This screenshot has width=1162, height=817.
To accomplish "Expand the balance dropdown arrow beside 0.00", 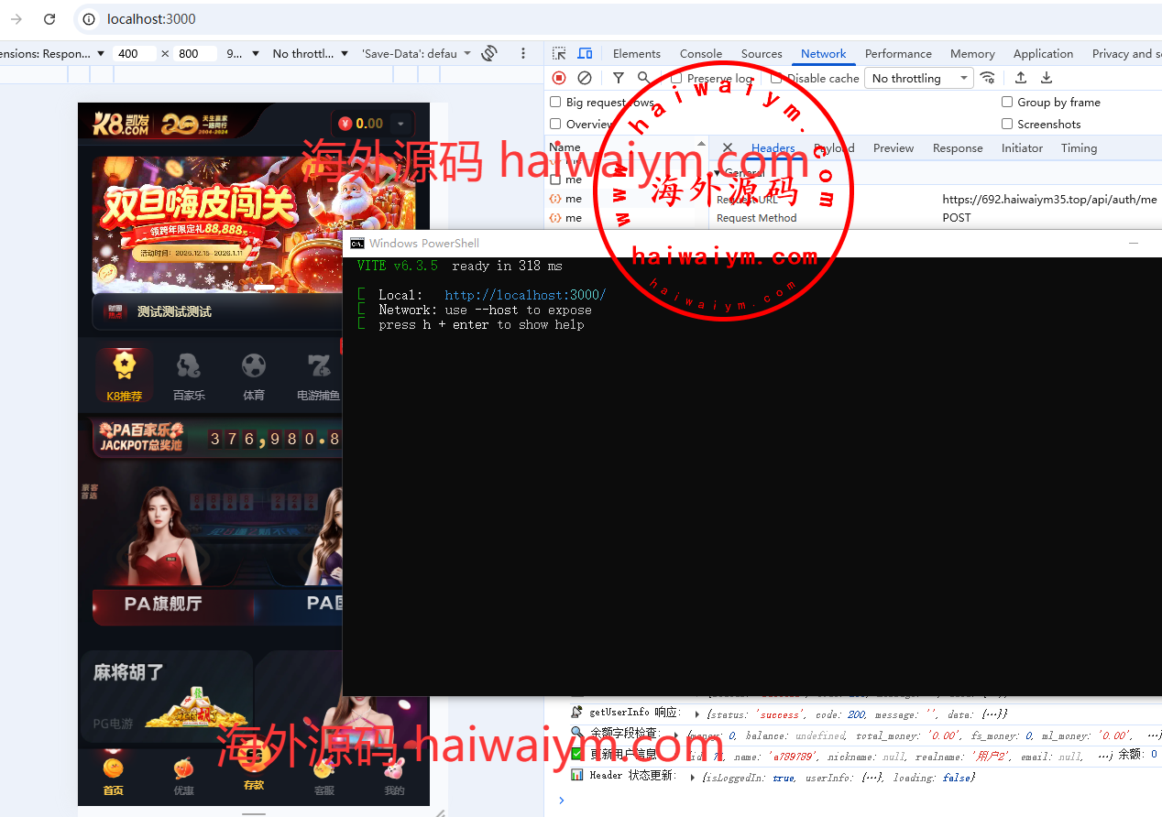I will tap(400, 124).
